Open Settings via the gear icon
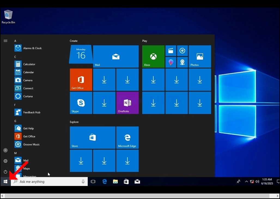The width and height of the screenshot is (280, 199). [x=5, y=161]
